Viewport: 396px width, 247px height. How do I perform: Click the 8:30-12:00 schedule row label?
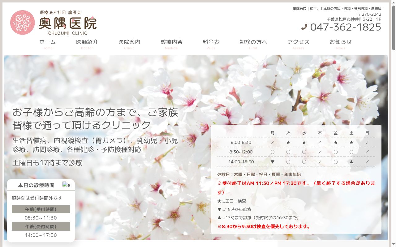click(241, 152)
